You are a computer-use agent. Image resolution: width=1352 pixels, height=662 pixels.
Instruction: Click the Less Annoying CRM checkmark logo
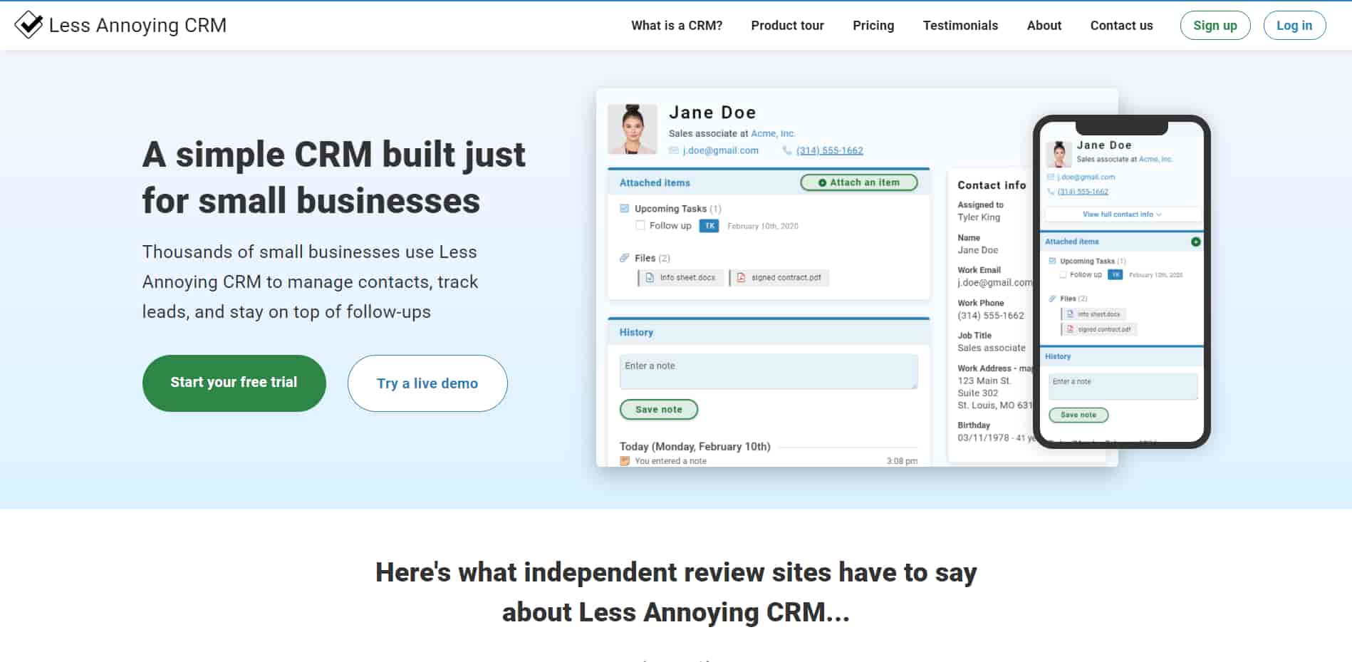(28, 24)
